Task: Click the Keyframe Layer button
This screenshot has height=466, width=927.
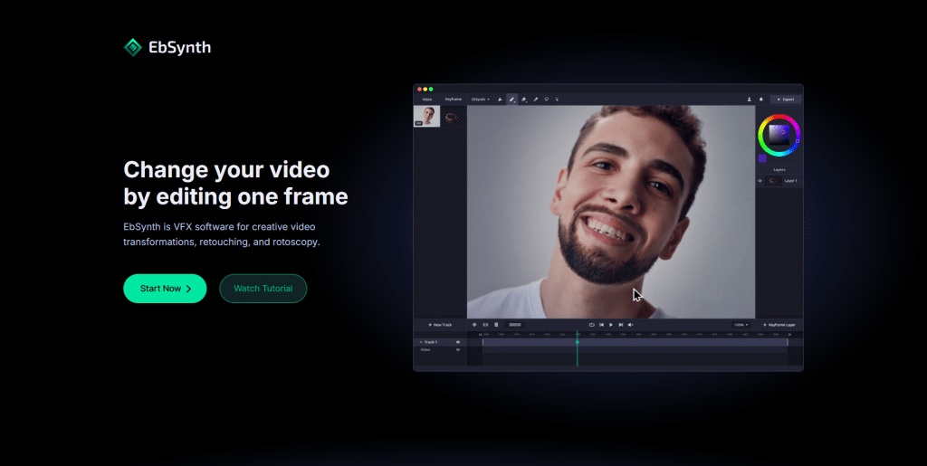Action: coord(779,325)
